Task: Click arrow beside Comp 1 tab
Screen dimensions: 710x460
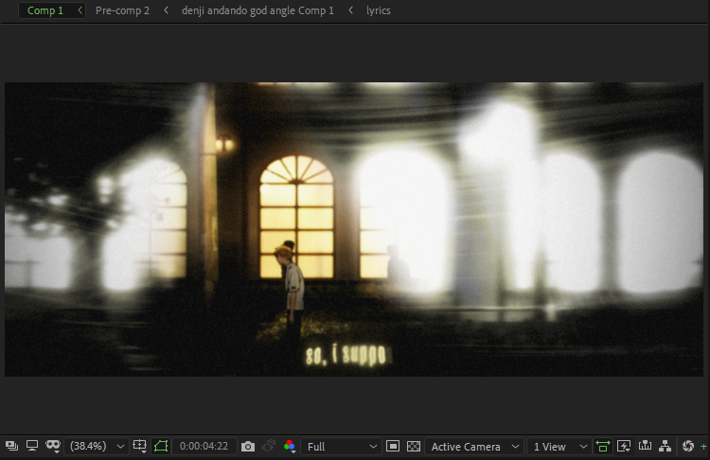Action: tap(80, 10)
